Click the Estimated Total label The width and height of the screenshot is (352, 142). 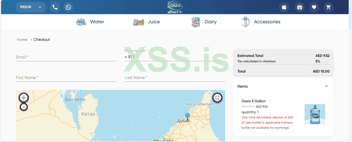point(250,56)
